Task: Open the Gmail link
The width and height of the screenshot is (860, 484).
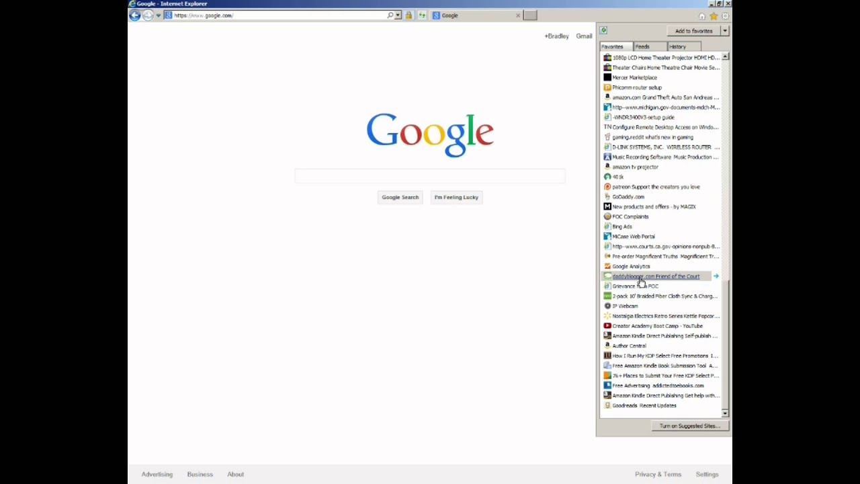Action: [584, 36]
